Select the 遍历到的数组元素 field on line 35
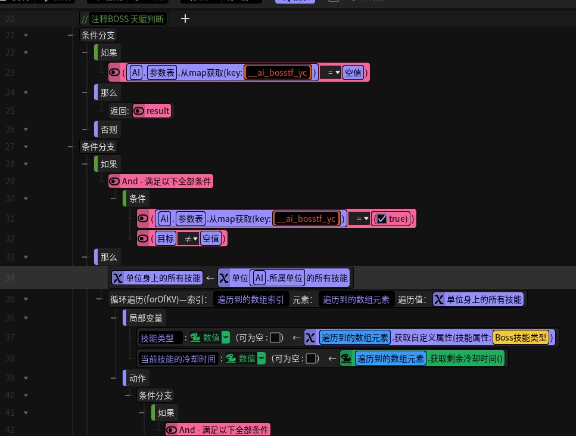576x436 pixels. coord(356,299)
